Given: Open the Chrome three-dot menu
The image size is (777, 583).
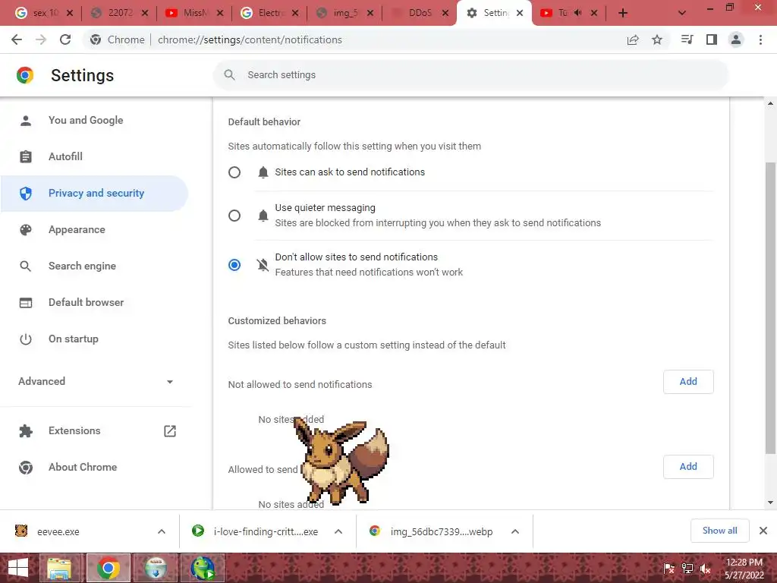Looking at the screenshot, I should point(760,39).
